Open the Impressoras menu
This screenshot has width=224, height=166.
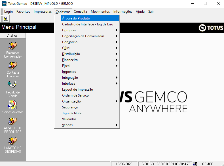tap(43, 12)
